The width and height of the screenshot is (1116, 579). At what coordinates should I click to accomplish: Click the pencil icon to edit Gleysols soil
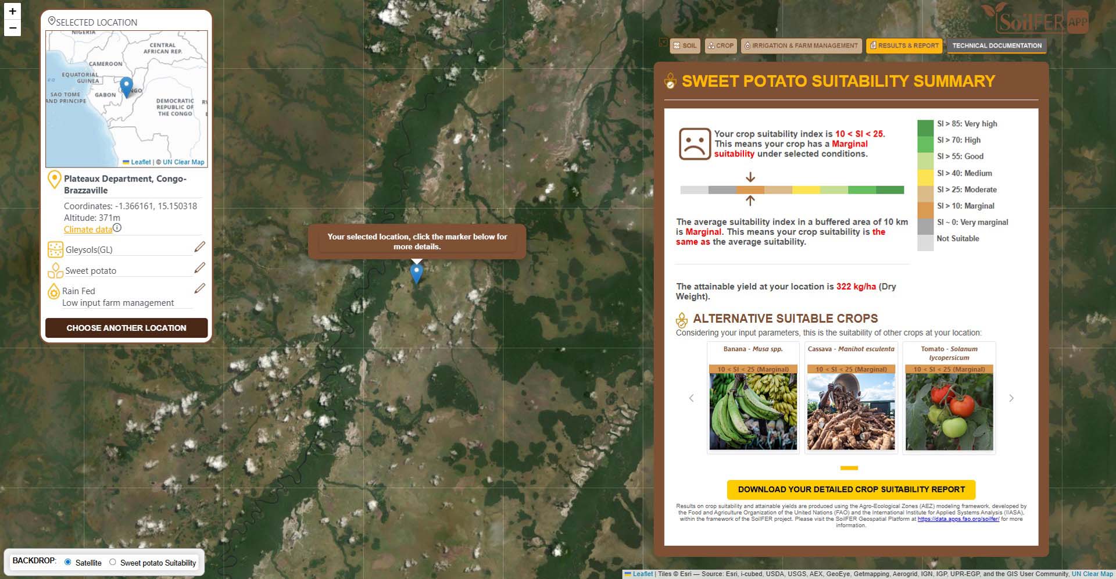click(199, 247)
